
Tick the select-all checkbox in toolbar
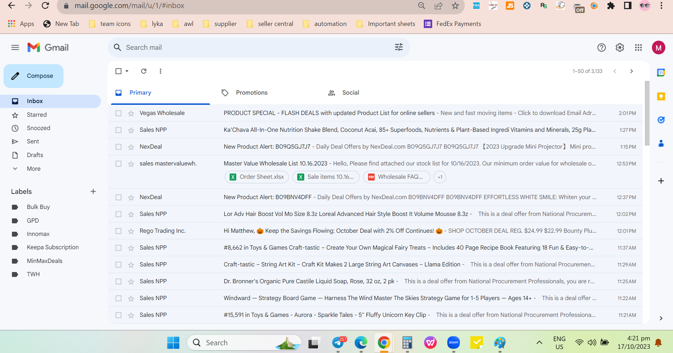tap(118, 71)
